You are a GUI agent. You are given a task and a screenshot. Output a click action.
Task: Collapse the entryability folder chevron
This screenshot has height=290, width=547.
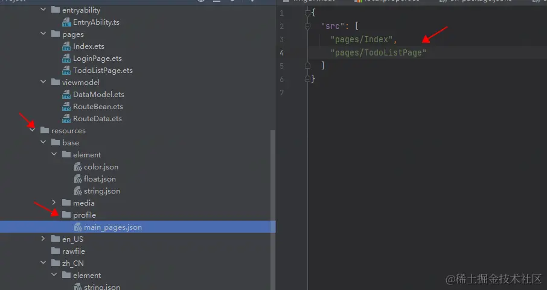[x=43, y=10]
